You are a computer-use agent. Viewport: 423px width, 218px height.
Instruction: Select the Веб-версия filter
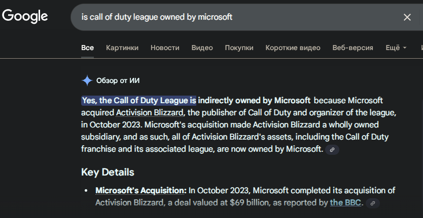352,48
